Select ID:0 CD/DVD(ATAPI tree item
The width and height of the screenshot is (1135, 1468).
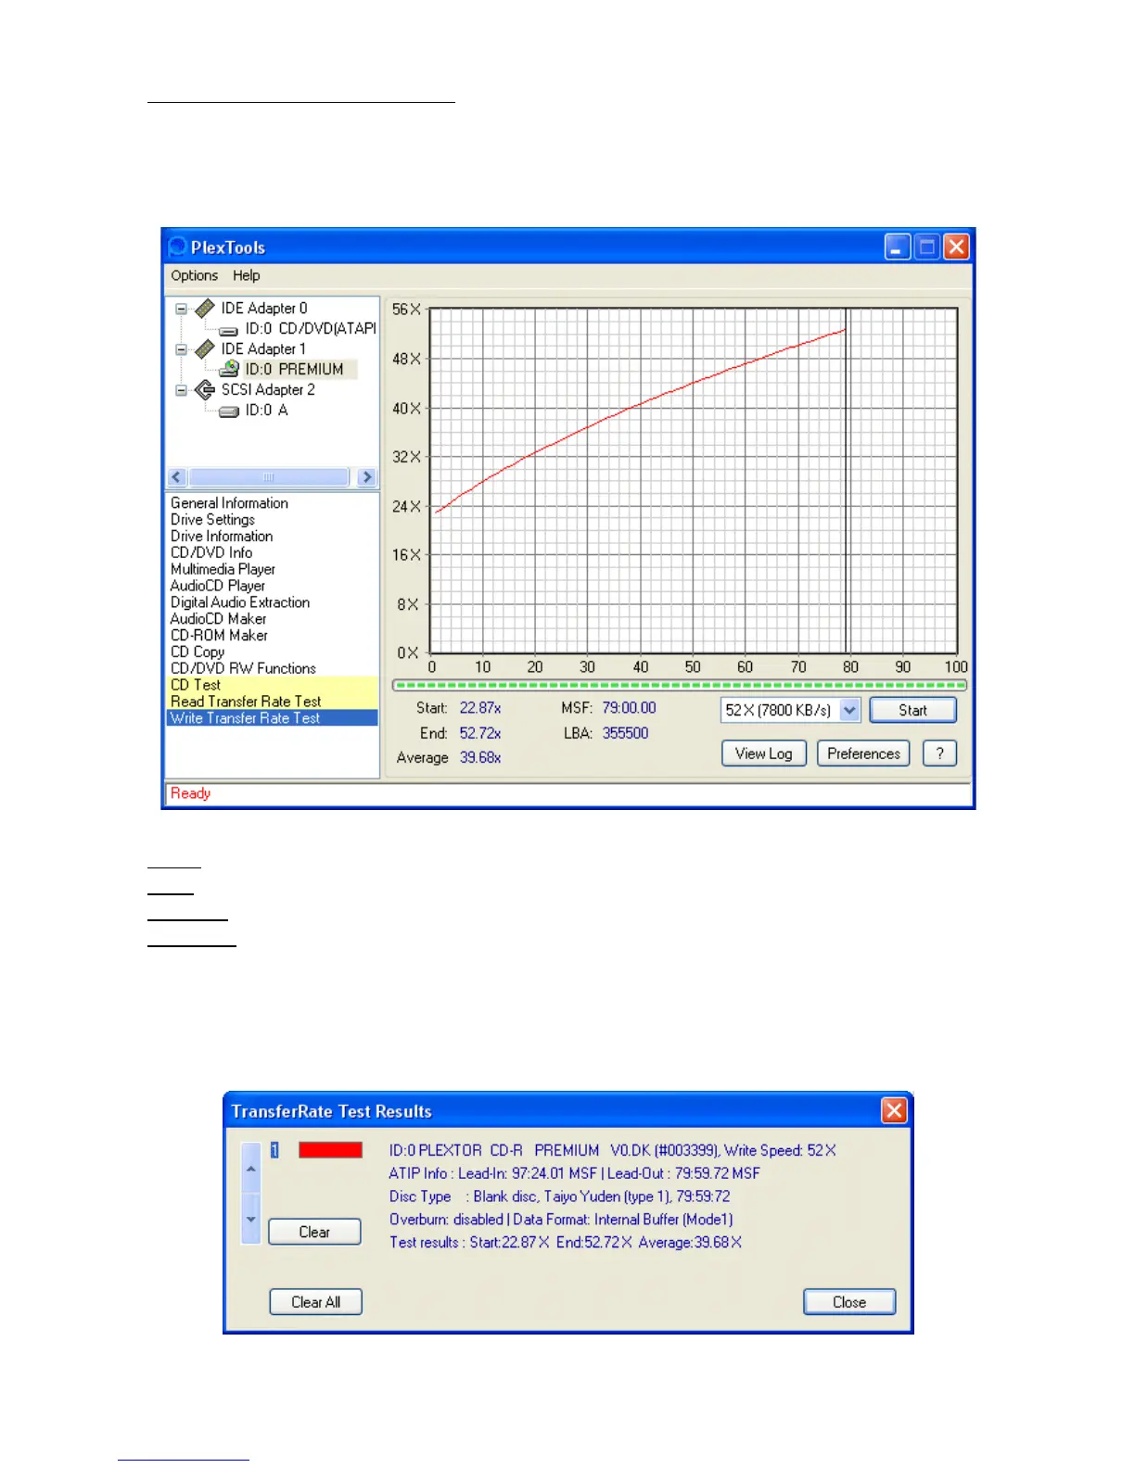click(x=310, y=329)
